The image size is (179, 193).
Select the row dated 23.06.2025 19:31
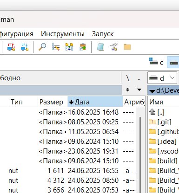68,151
